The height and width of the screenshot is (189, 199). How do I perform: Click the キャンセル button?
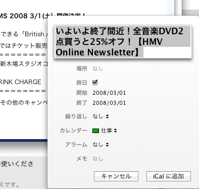(x=116, y=176)
